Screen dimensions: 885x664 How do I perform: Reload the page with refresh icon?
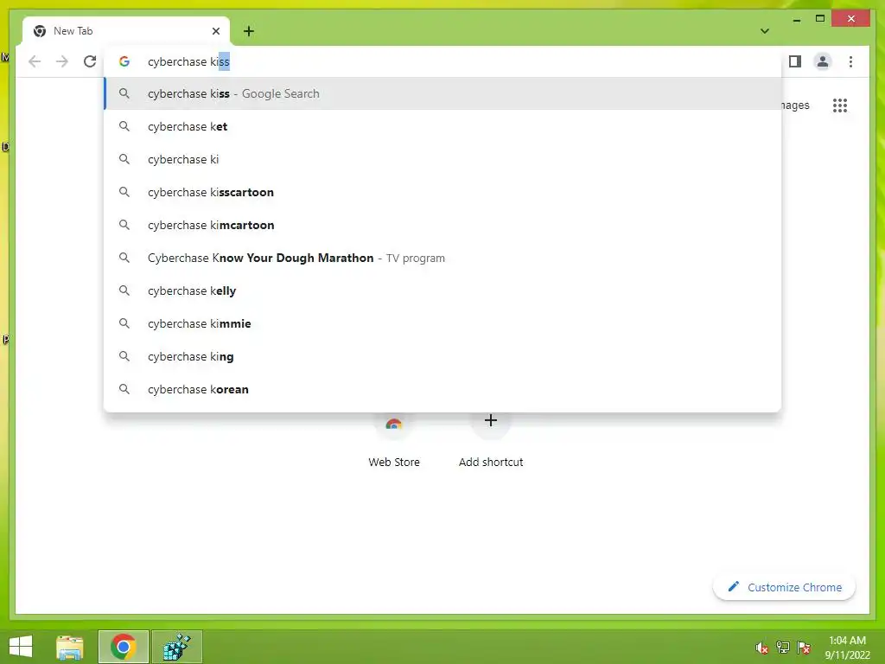(x=90, y=61)
